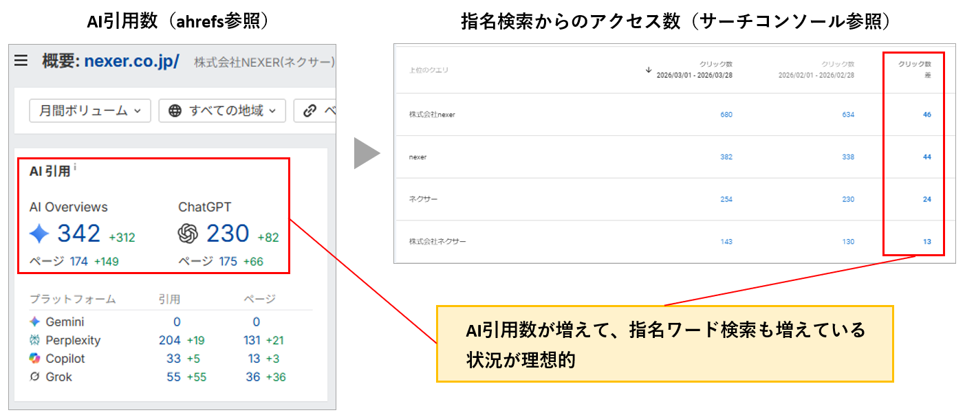Select the Copilot platform row label
The height and width of the screenshot is (417, 965).
(x=65, y=359)
